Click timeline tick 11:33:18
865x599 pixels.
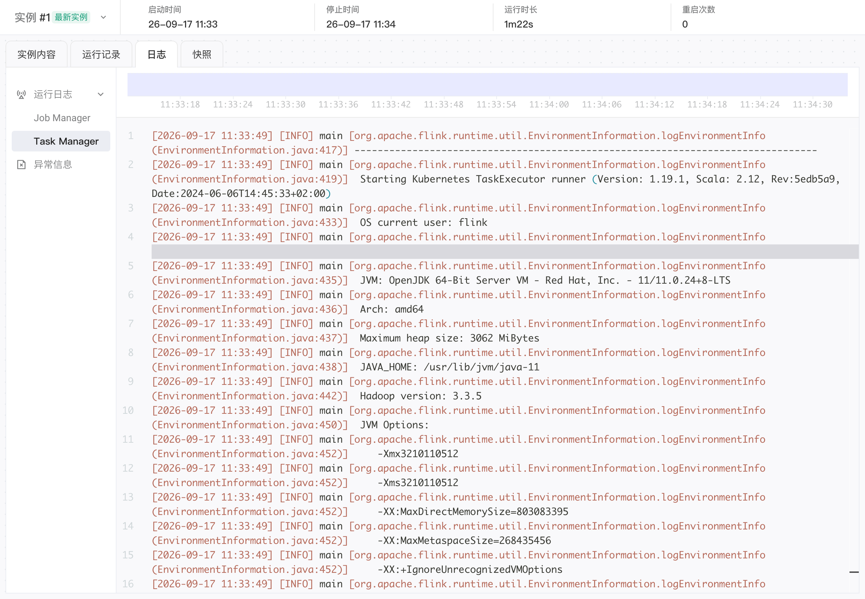180,104
